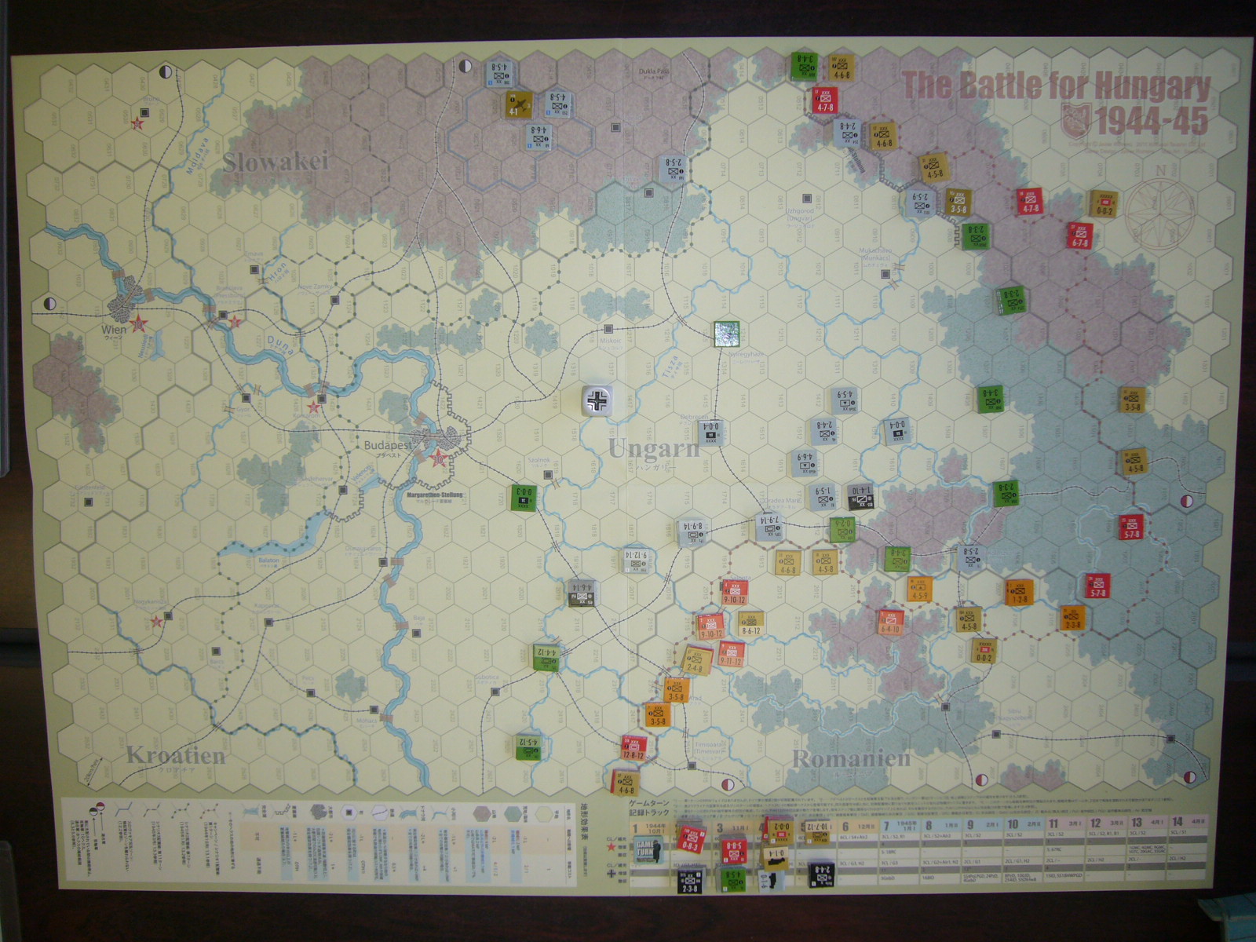
Task: Click the 'Wien' city label
Action: 113,330
